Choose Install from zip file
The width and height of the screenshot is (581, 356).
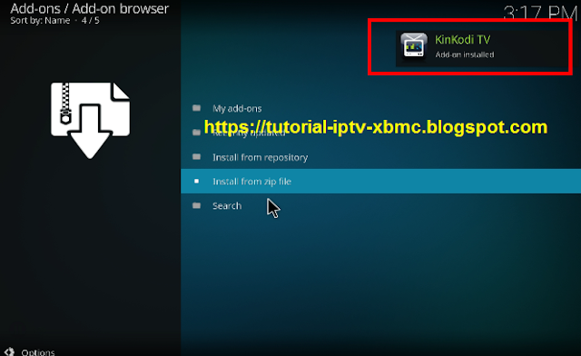[x=380, y=181]
